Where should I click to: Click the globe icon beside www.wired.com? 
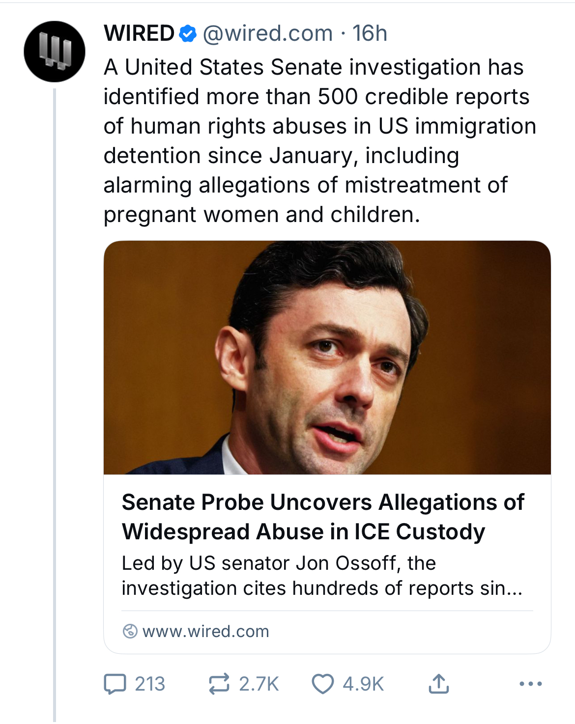pos(130,631)
